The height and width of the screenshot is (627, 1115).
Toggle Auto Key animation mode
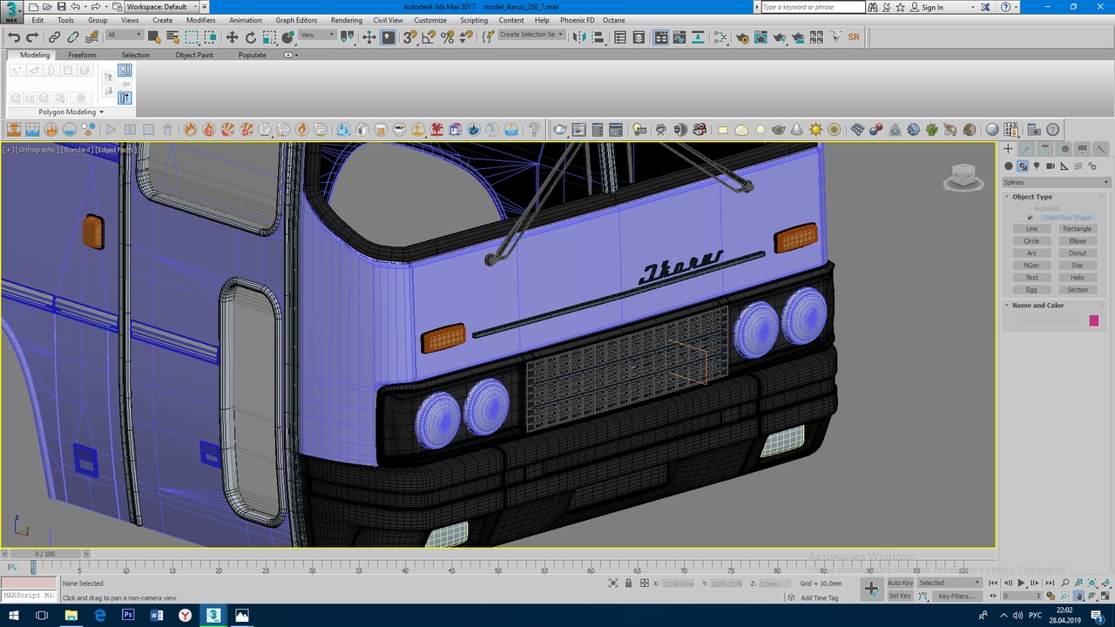click(900, 583)
